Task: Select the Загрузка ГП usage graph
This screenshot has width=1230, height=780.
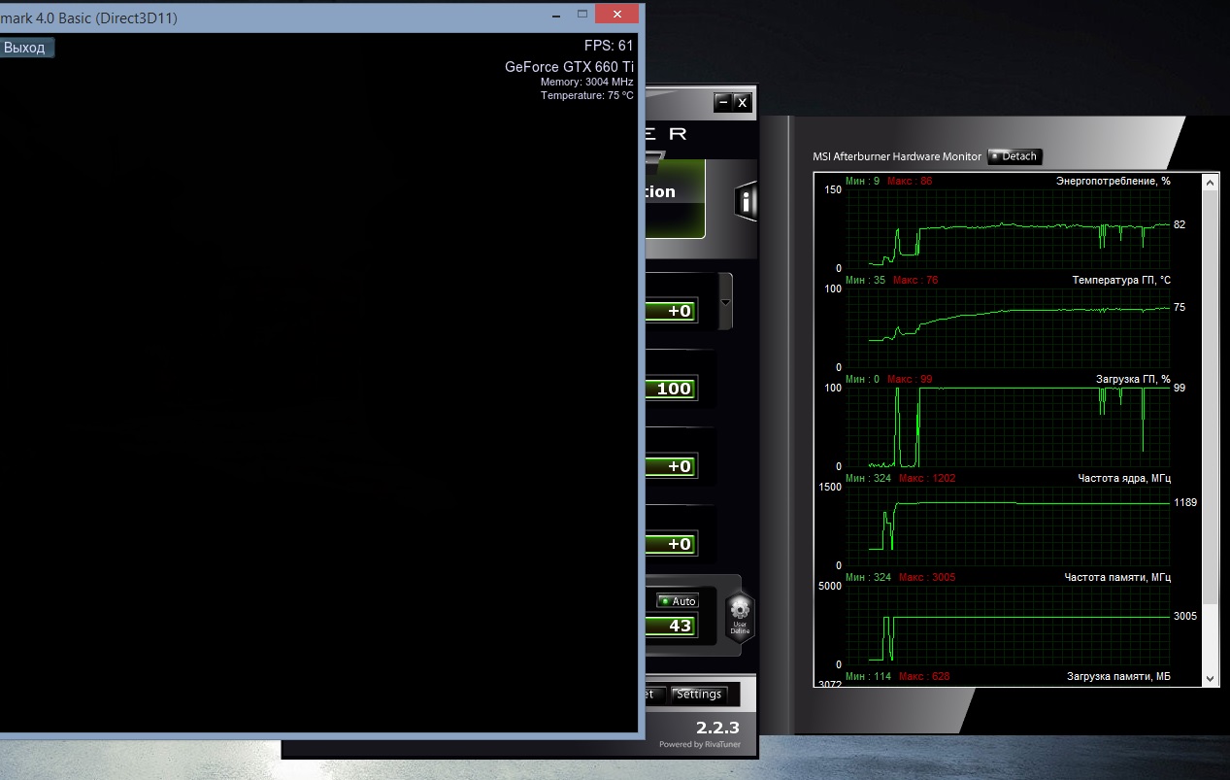Action: click(1007, 426)
